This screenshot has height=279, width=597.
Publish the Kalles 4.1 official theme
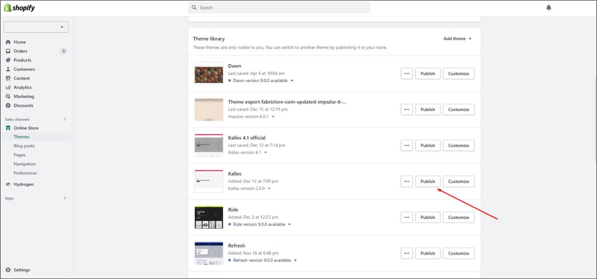click(x=428, y=145)
